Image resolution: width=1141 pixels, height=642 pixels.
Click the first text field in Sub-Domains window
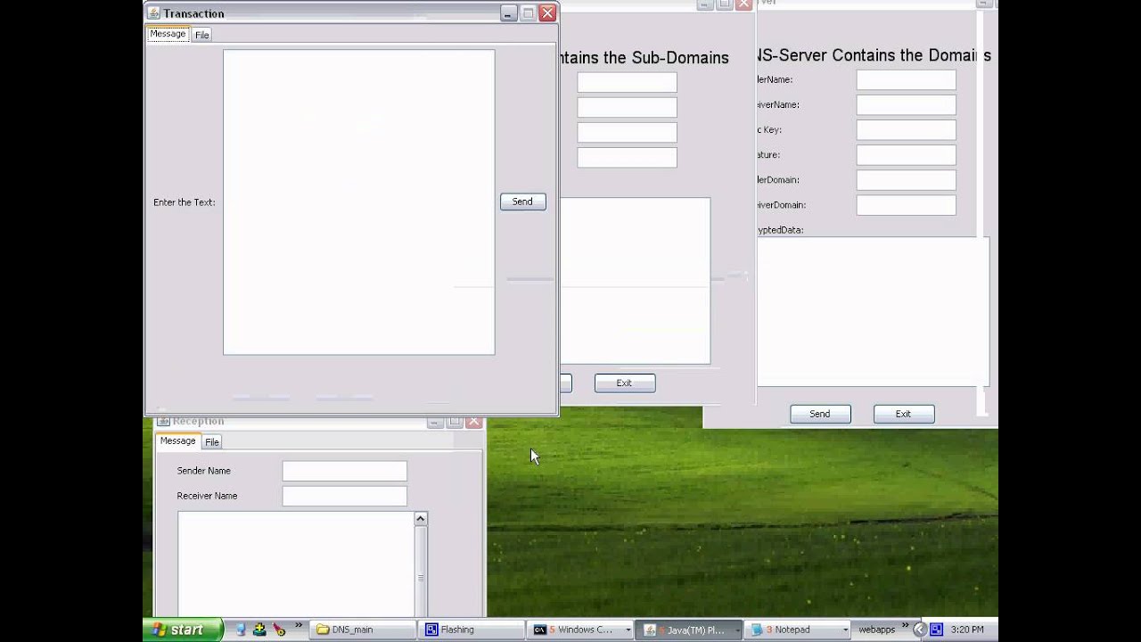[x=627, y=82]
